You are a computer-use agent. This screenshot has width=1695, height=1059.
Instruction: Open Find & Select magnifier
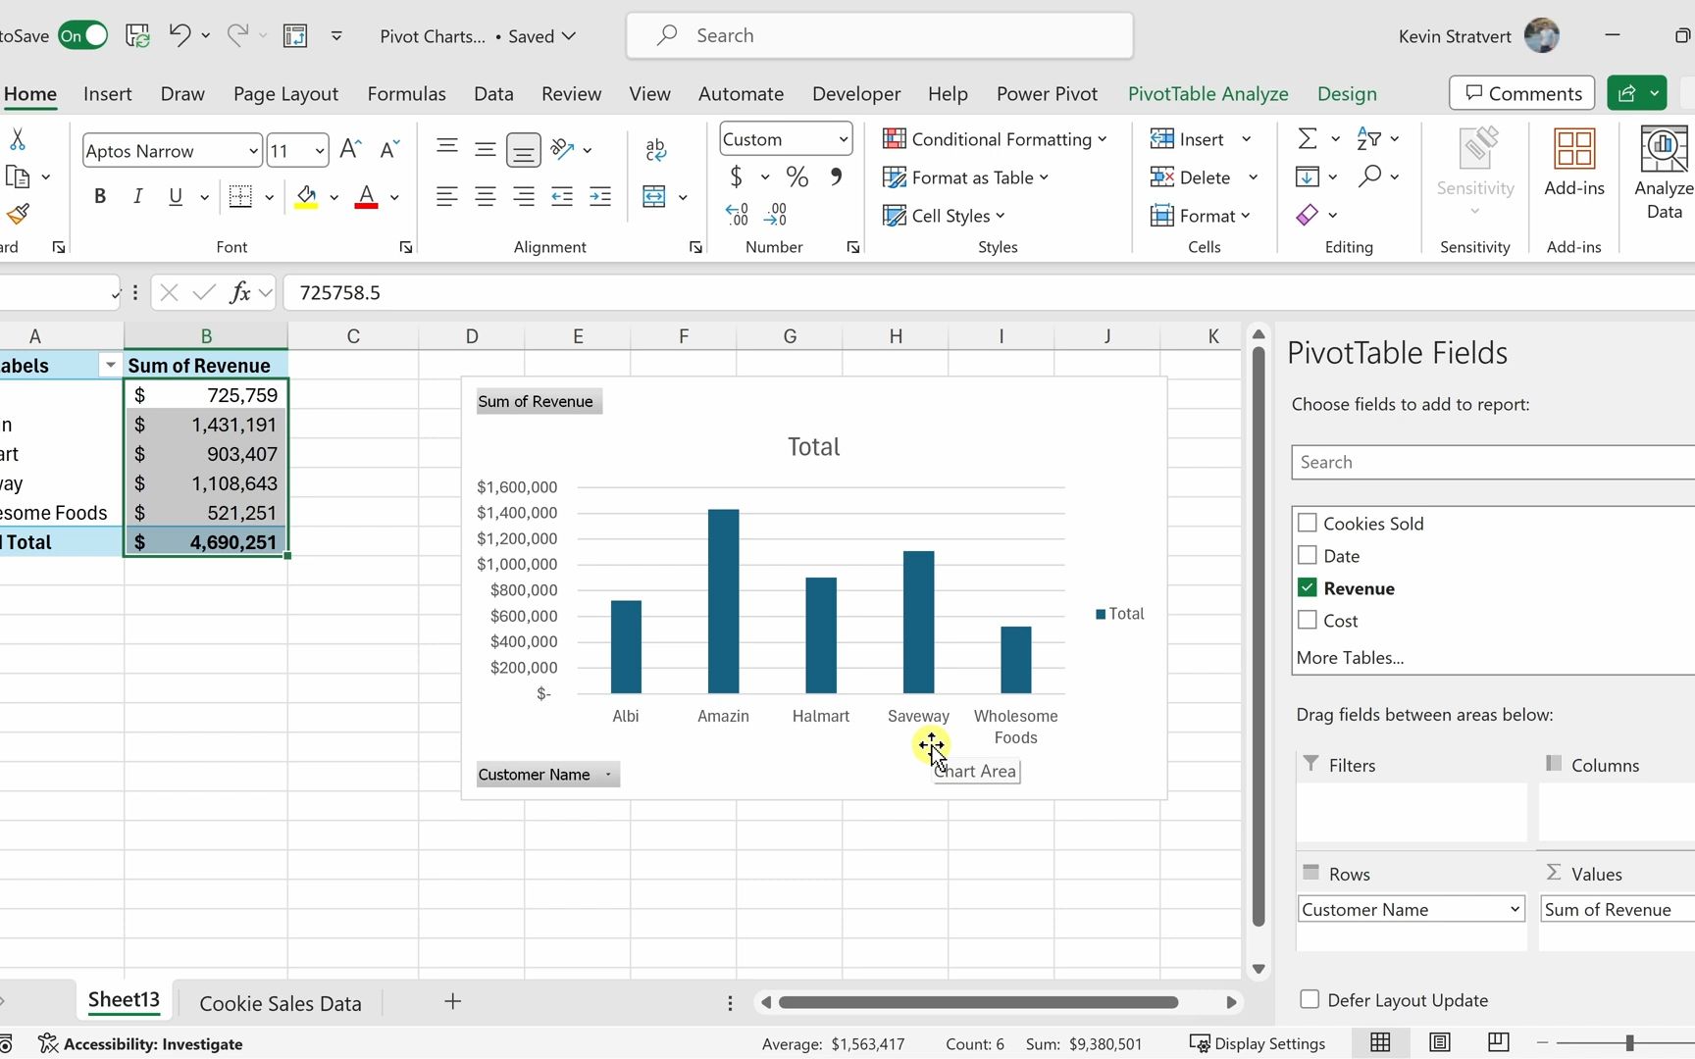1369,176
